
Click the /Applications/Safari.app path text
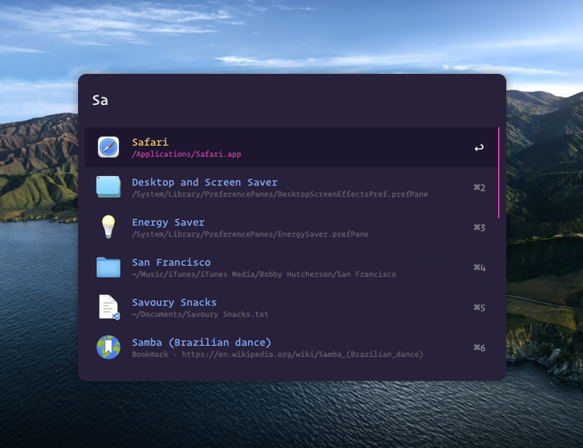(x=187, y=154)
